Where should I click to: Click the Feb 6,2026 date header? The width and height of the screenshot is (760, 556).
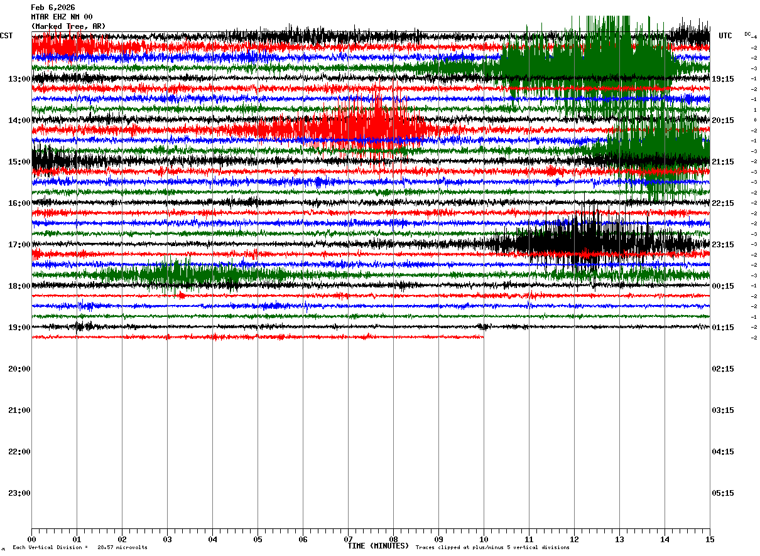(53, 8)
